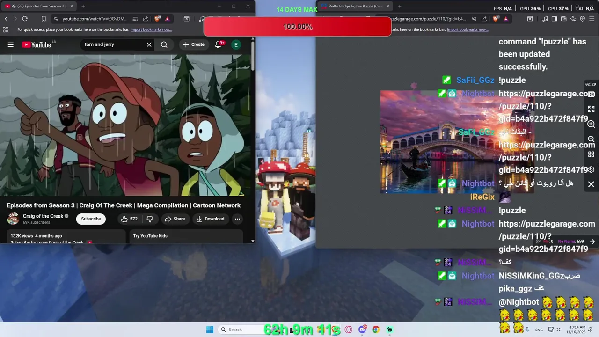Like the video with 572 likes
The height and width of the screenshot is (337, 599).
click(x=129, y=219)
